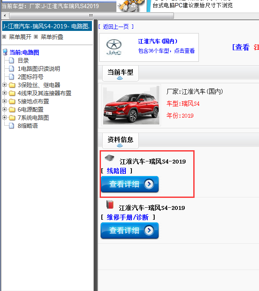The height and width of the screenshot is (291, 259).
Task: Click the folder icon of 5接地点布置
Action: [x=12, y=101]
